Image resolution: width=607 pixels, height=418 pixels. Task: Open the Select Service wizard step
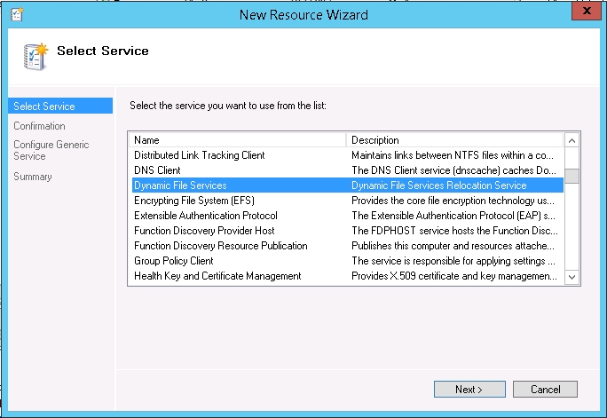coord(44,106)
